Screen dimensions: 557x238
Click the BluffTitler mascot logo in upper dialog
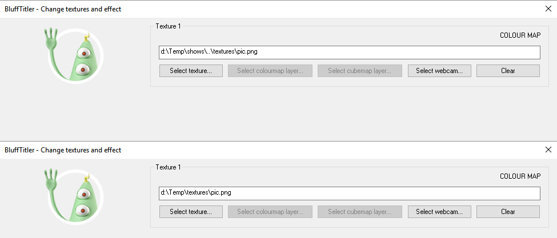click(74, 56)
